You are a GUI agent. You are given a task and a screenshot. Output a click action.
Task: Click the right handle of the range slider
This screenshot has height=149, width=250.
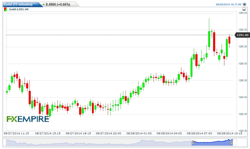point(232,142)
